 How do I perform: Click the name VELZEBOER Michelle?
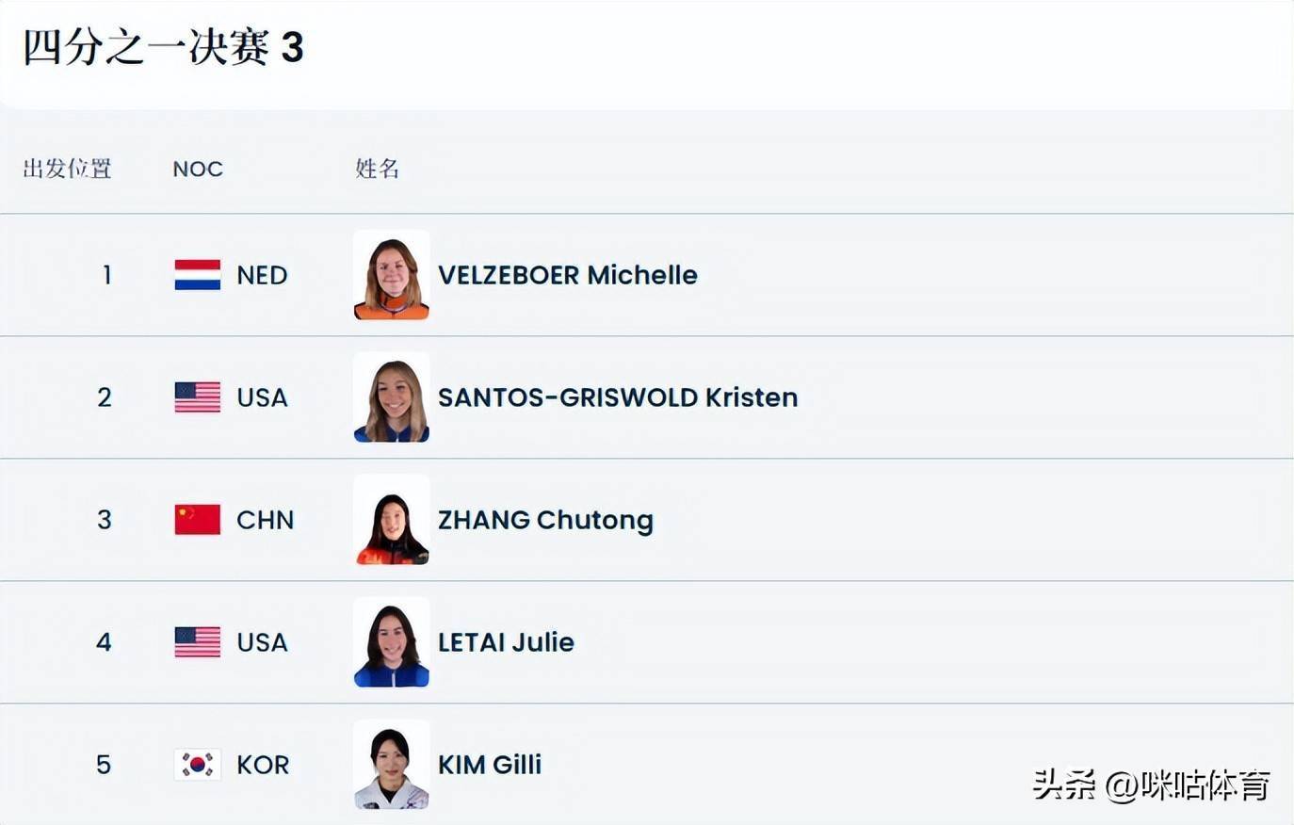[x=567, y=275]
